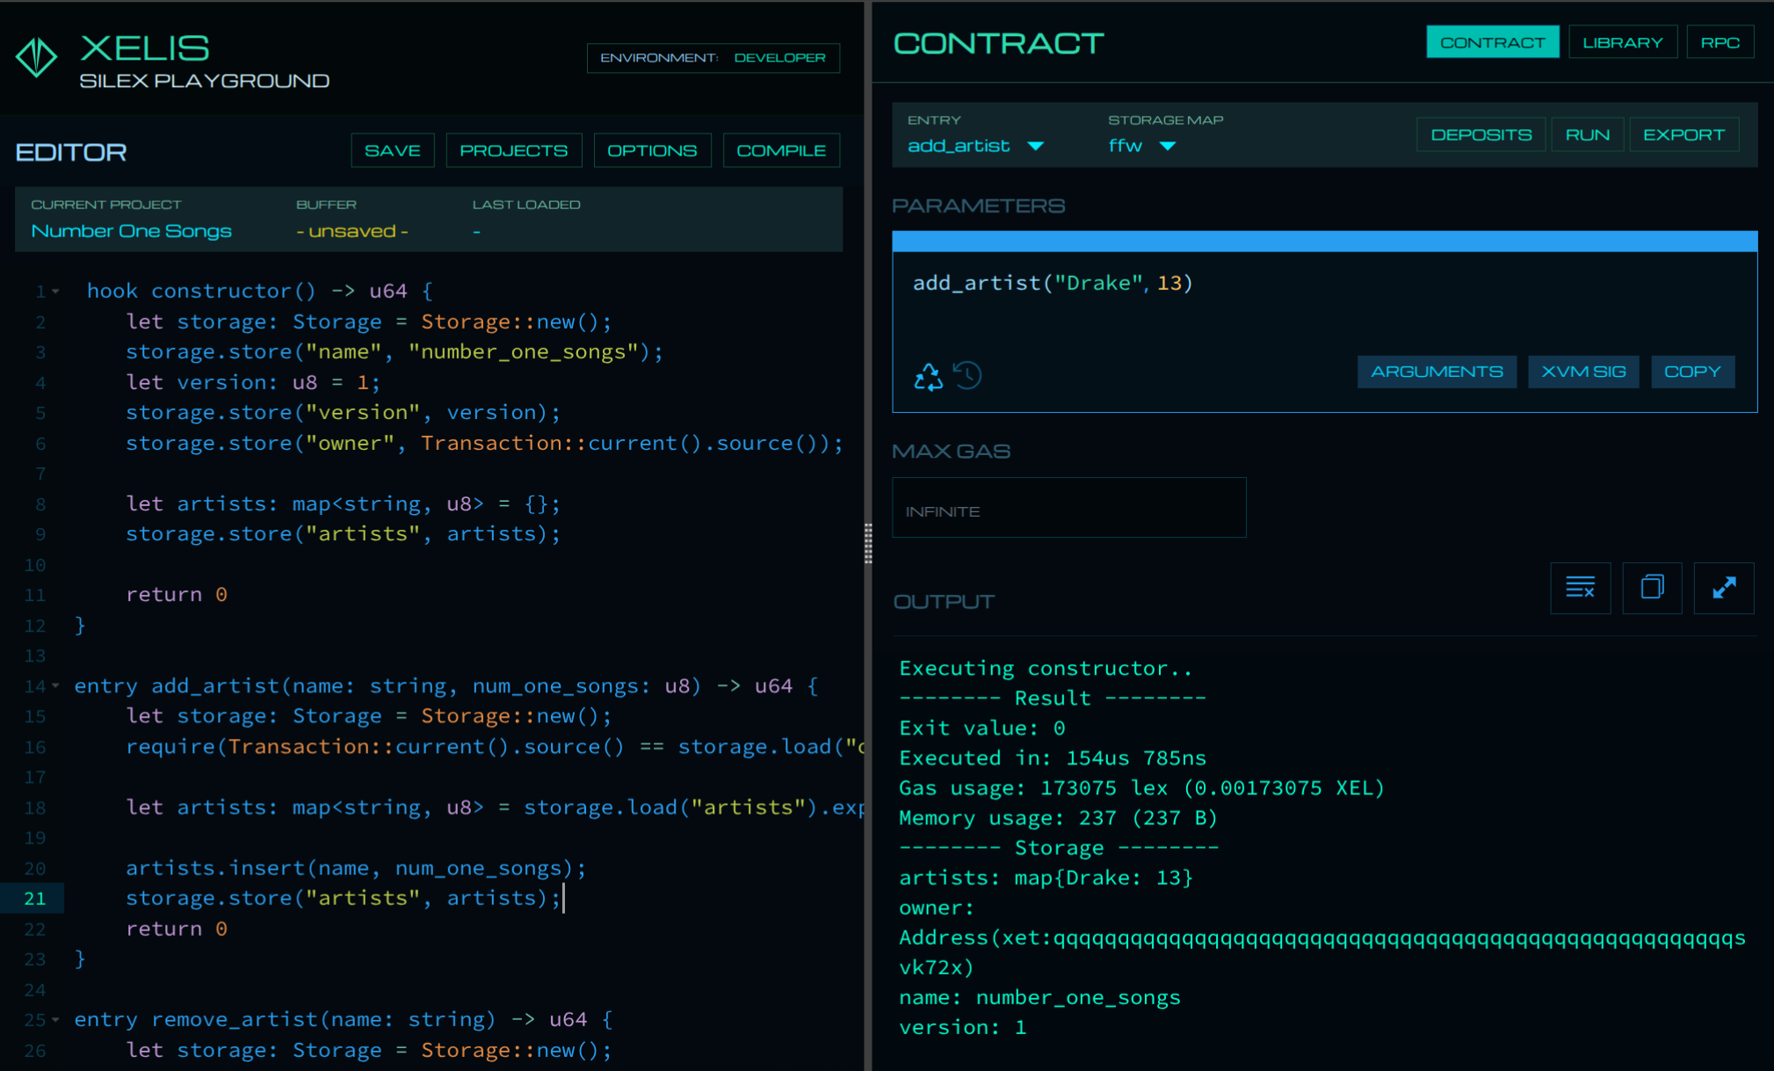Clear output with the lines-x icon

pos(1580,588)
